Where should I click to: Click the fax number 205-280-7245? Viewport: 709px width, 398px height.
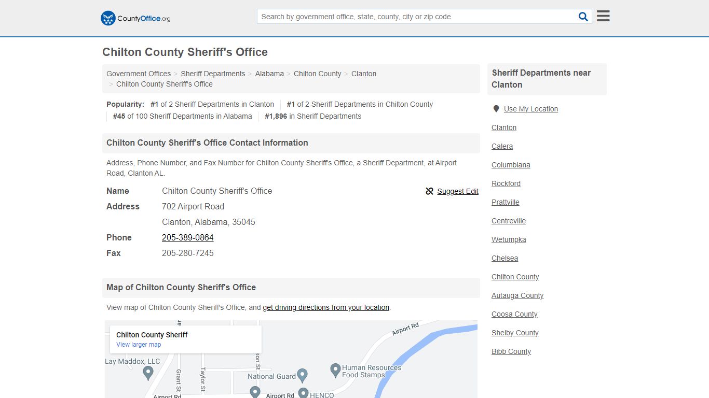coord(188,253)
